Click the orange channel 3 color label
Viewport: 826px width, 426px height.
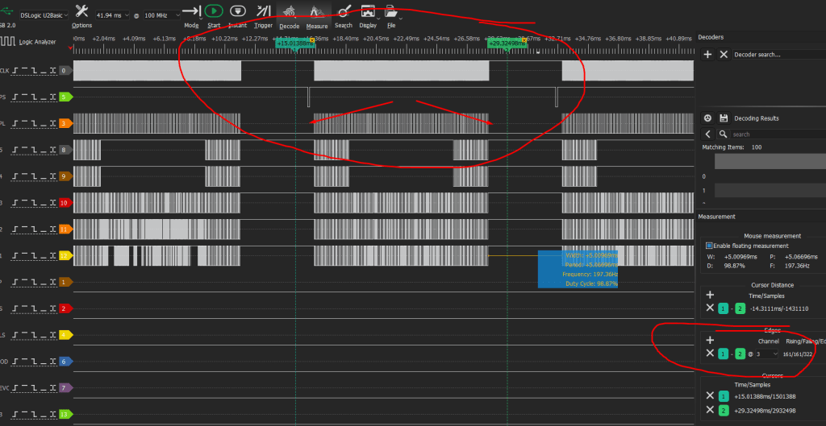point(66,123)
